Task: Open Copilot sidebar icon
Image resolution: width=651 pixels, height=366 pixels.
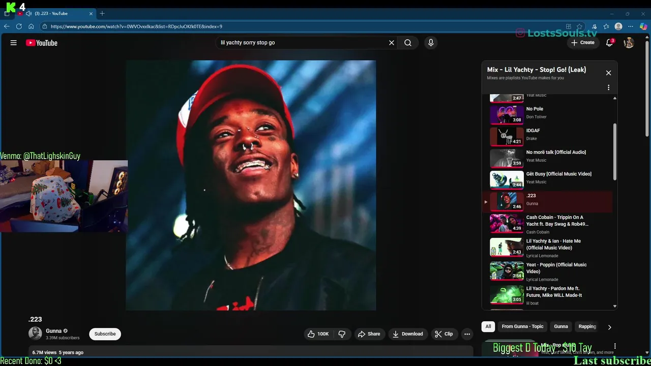Action: [644, 26]
